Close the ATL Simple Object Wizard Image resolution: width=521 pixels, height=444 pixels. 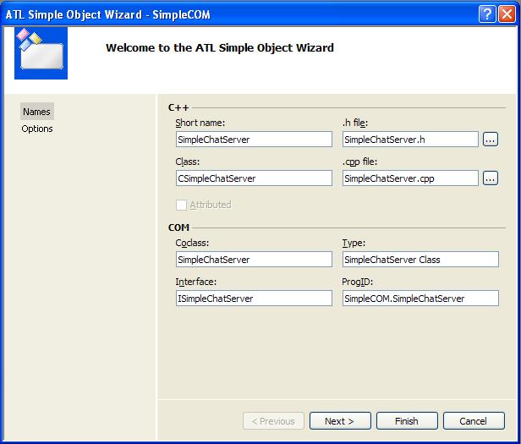[x=507, y=14]
